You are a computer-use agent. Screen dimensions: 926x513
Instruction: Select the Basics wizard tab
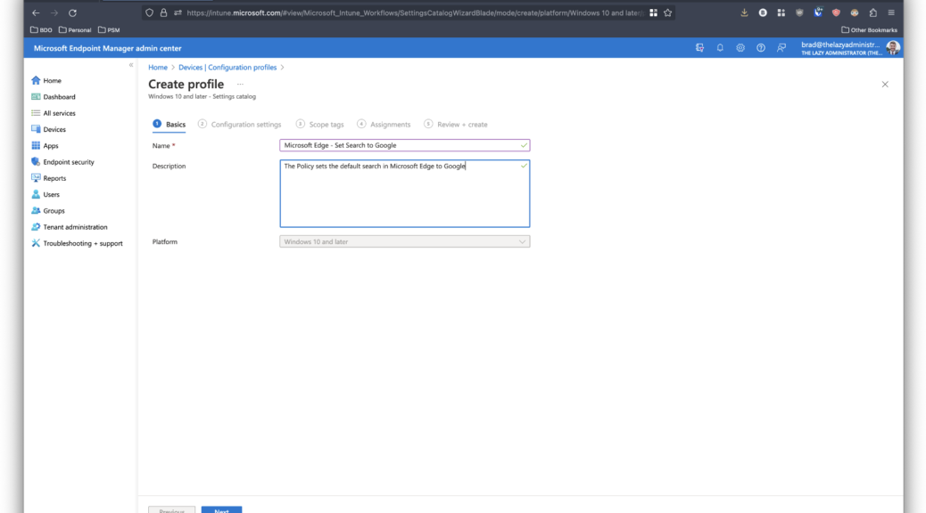point(169,125)
